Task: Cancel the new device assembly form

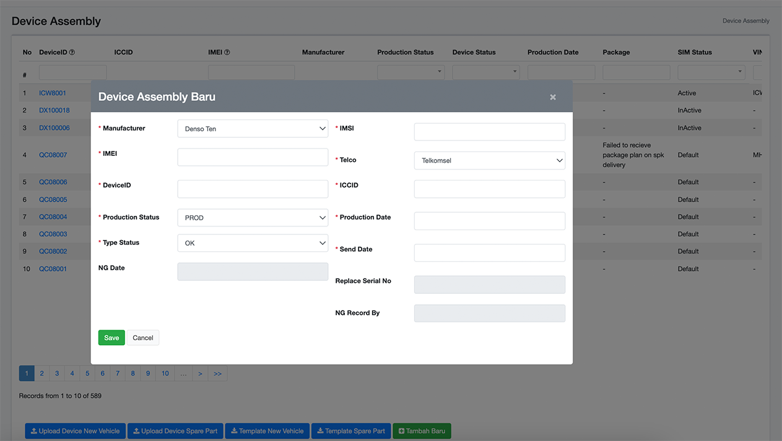Action: click(143, 338)
